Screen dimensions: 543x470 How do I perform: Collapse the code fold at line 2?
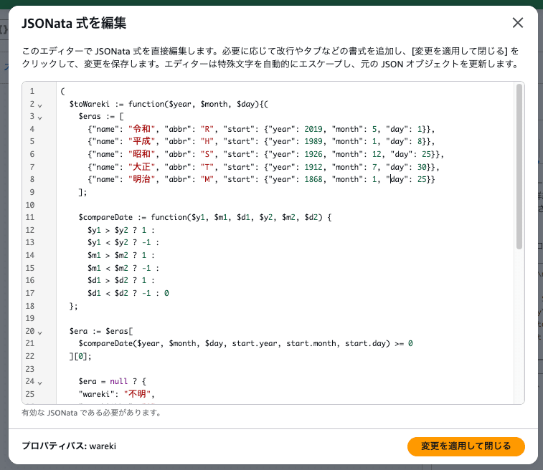pos(40,105)
